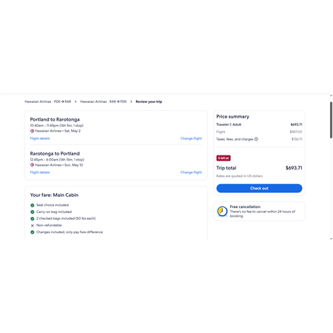Click the green check next to Seat choice included
This screenshot has height=333, width=333.
click(x=33, y=205)
